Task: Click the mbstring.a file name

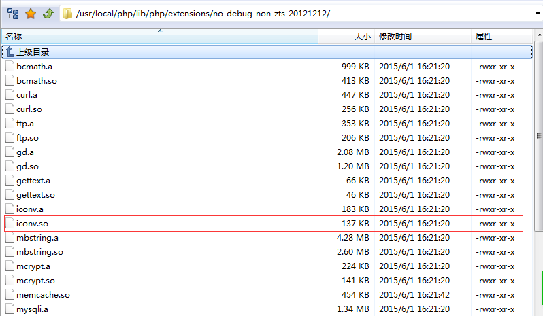Action: click(37, 238)
